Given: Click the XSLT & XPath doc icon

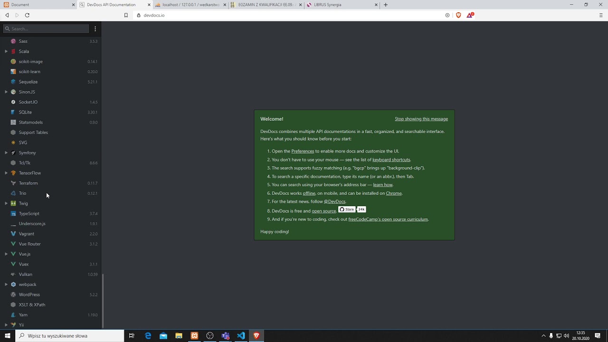Looking at the screenshot, I should [13, 304].
